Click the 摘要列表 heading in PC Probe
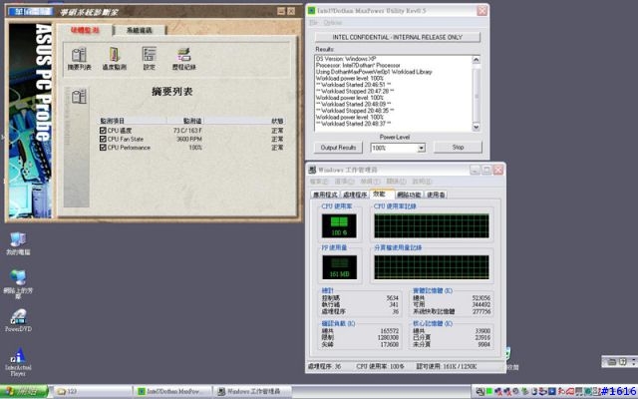This screenshot has height=399, width=638. pyautogui.click(x=172, y=92)
